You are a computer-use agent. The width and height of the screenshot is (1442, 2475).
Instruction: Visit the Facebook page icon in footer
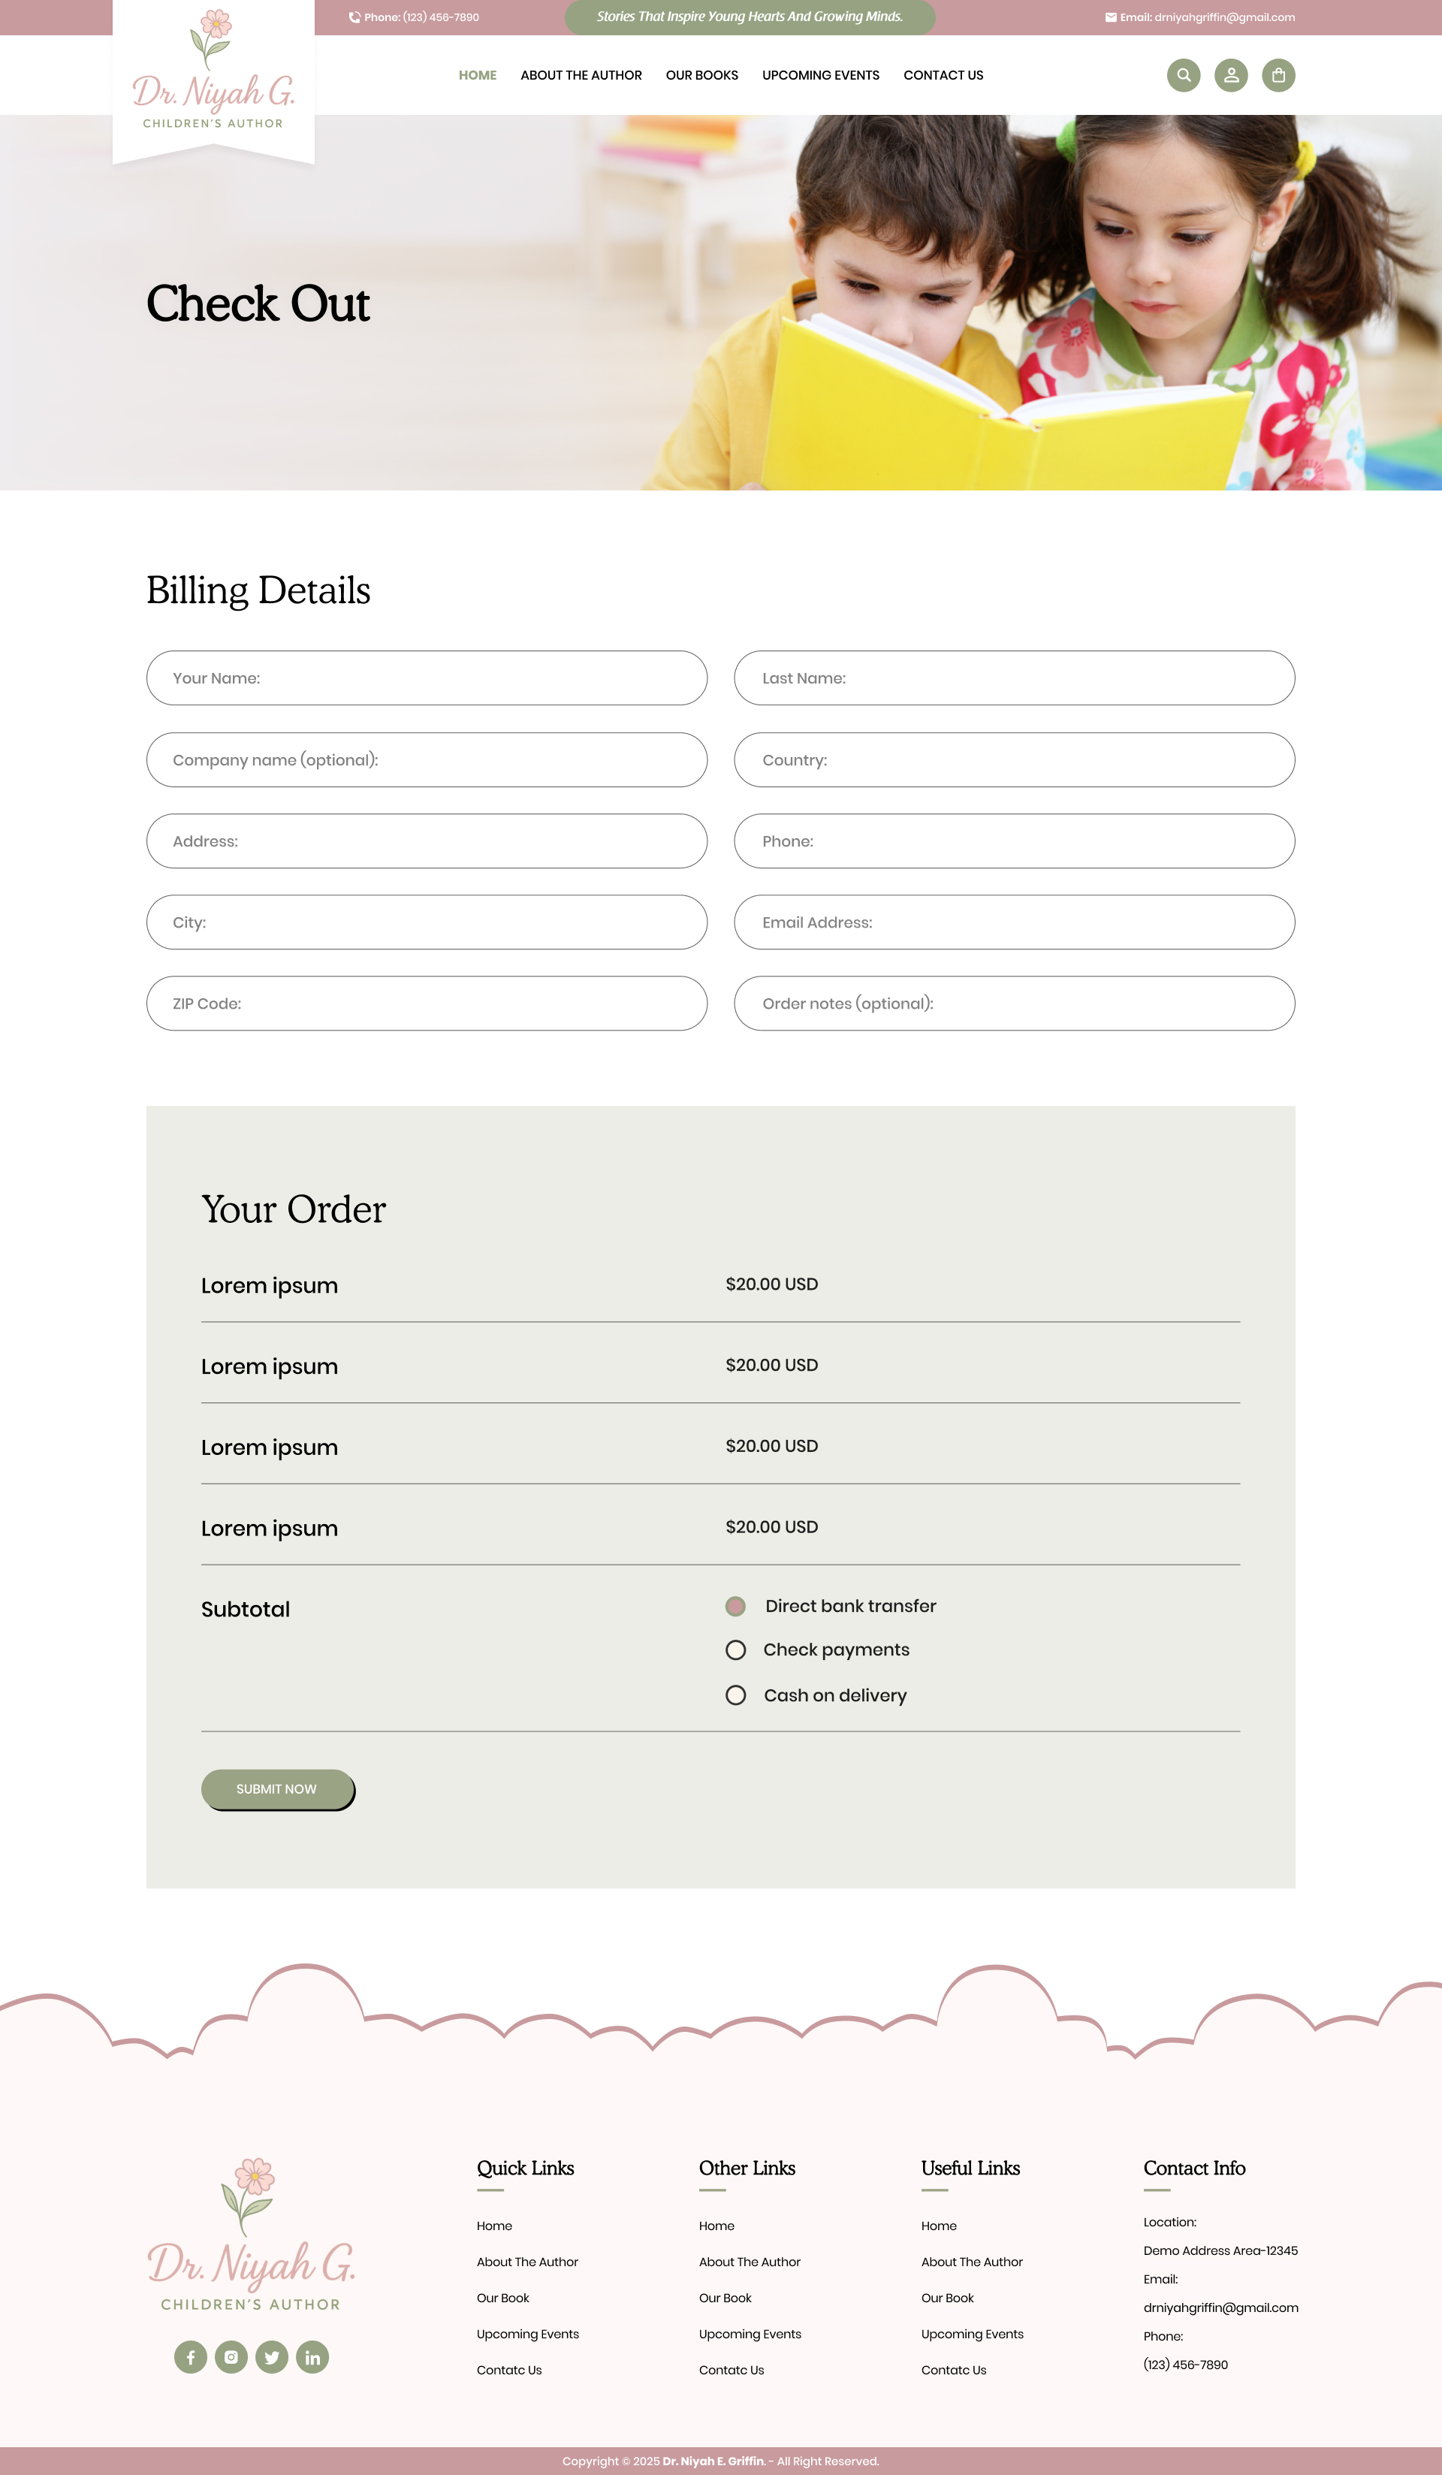coord(191,2356)
